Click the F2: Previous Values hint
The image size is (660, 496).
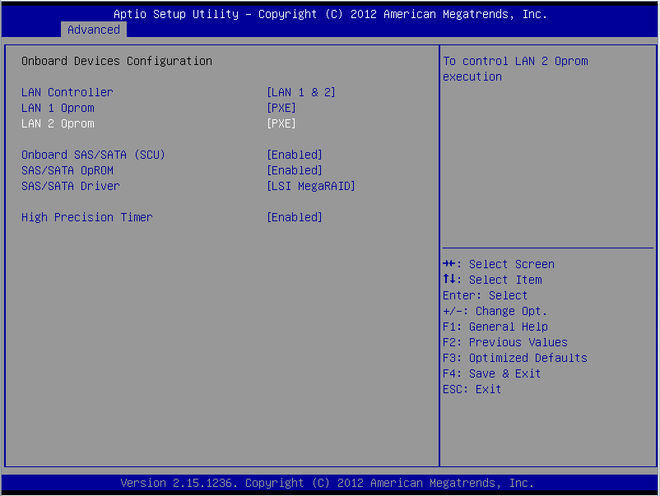click(504, 342)
